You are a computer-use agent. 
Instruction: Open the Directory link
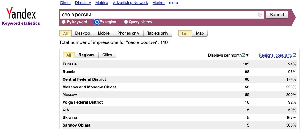pos(83,3)
